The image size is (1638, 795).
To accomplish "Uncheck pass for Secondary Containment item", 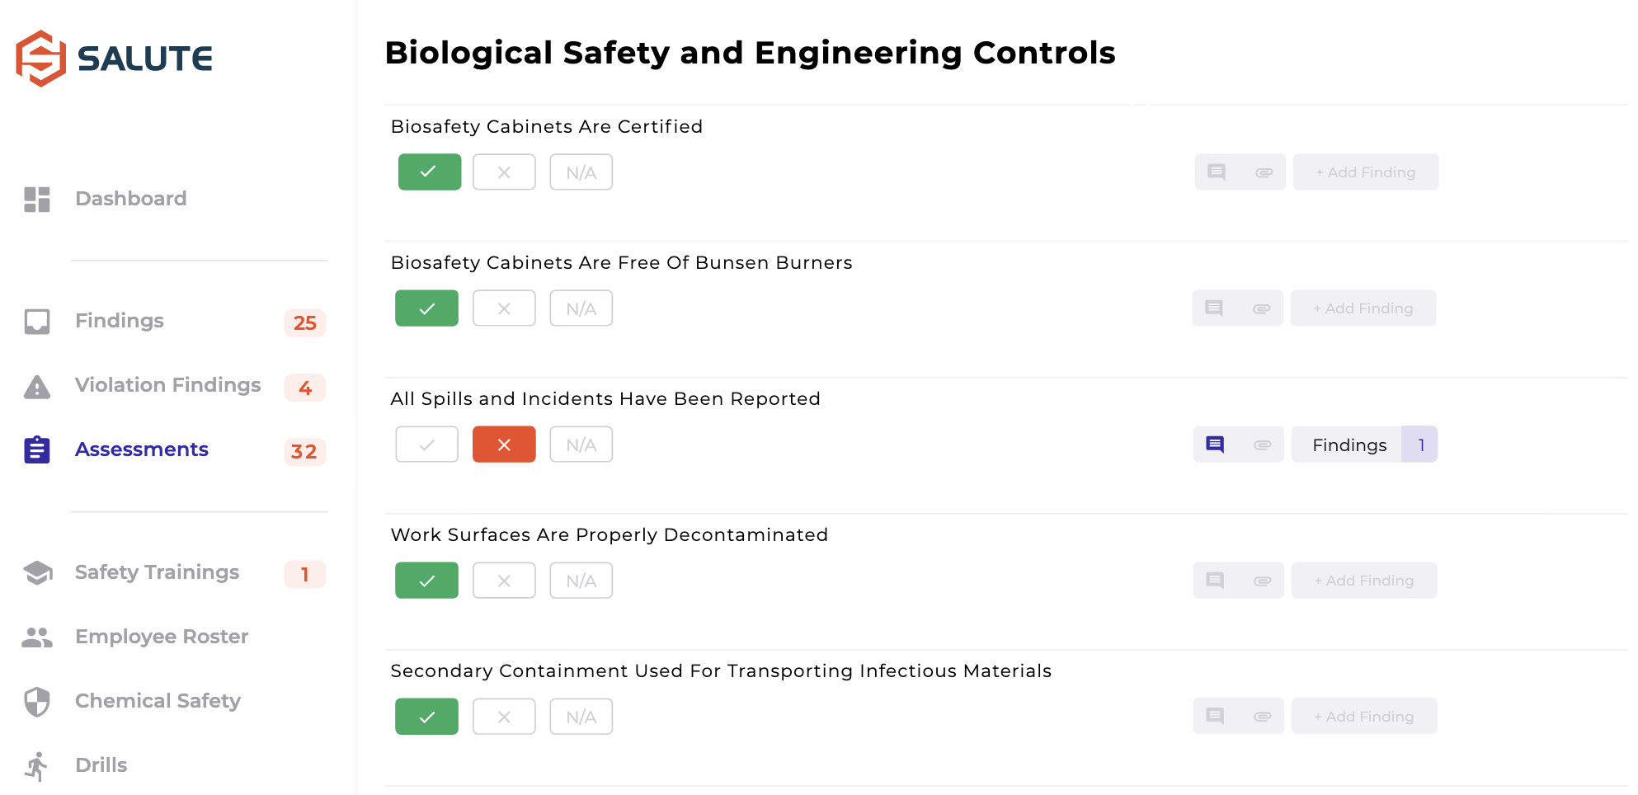I will 426,717.
